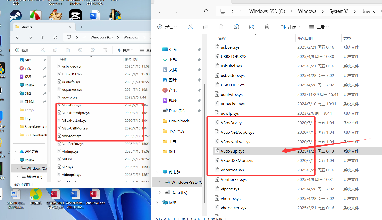382x220 pixels.
Task: Click right window navigation pane scrollbar
Action: [x=204, y=143]
